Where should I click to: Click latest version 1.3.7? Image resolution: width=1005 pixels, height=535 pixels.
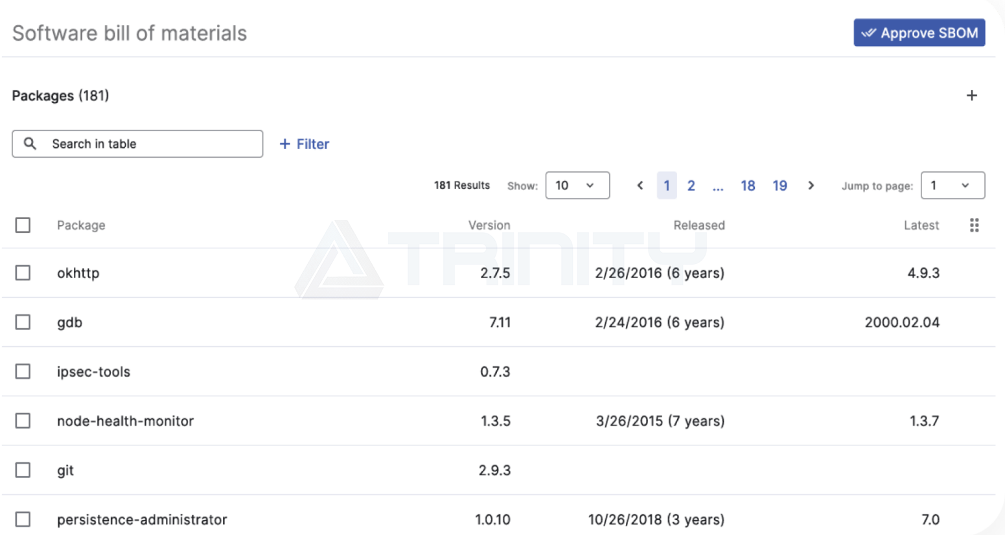pos(924,421)
